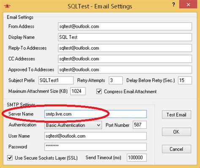Click the 'Maximum Attachment Size (KB)' label
This screenshot has height=168, width=200.
point(38,91)
